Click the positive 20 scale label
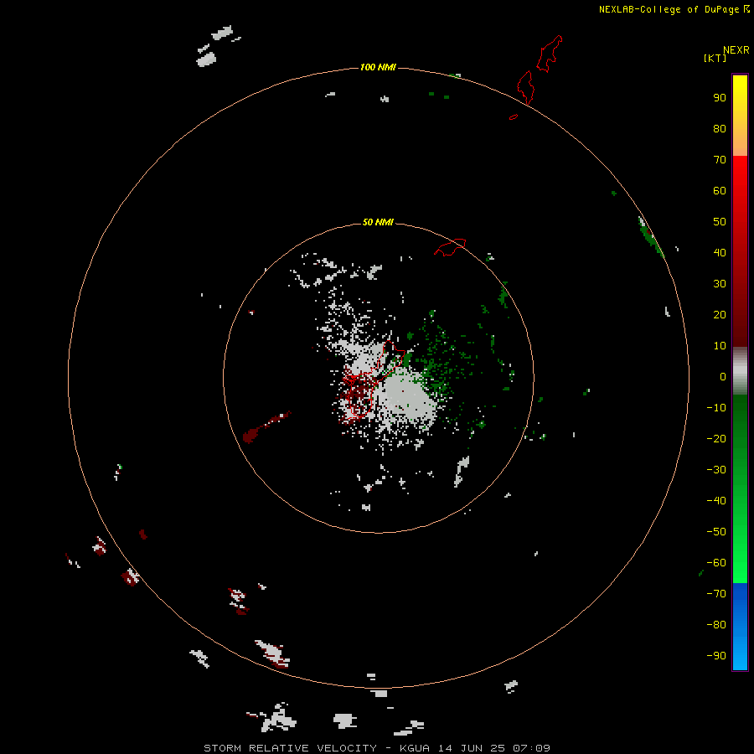Screen dimensions: 754x754 [720, 314]
